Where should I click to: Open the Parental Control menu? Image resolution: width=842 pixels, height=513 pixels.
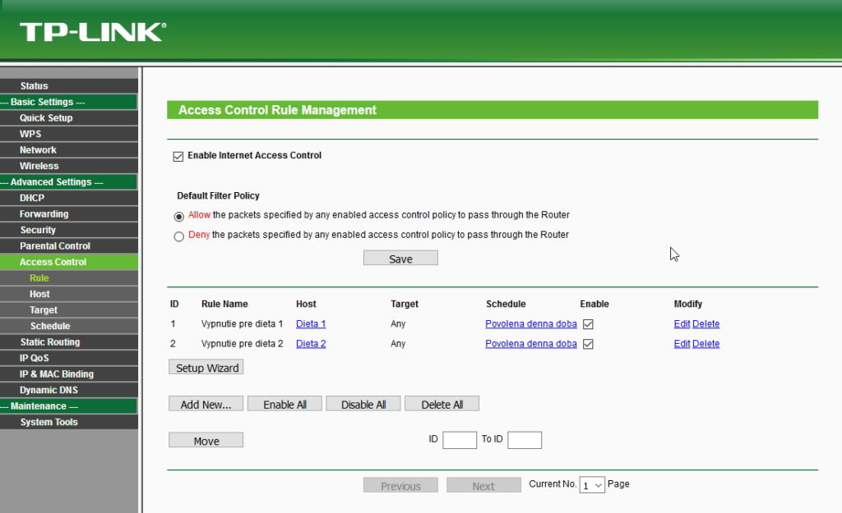point(55,246)
